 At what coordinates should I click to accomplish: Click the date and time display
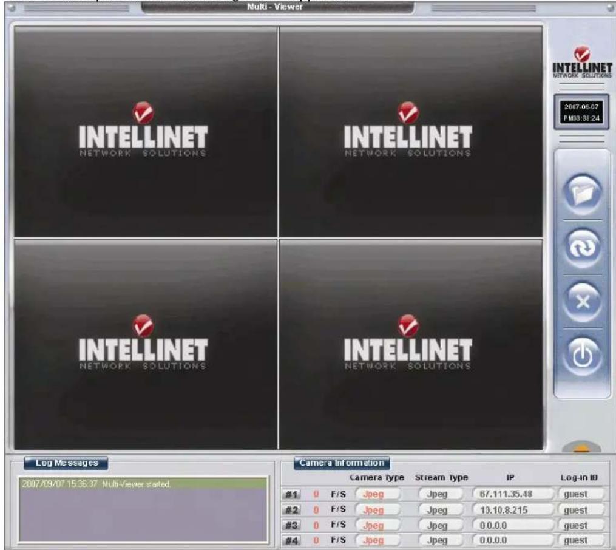(x=581, y=112)
